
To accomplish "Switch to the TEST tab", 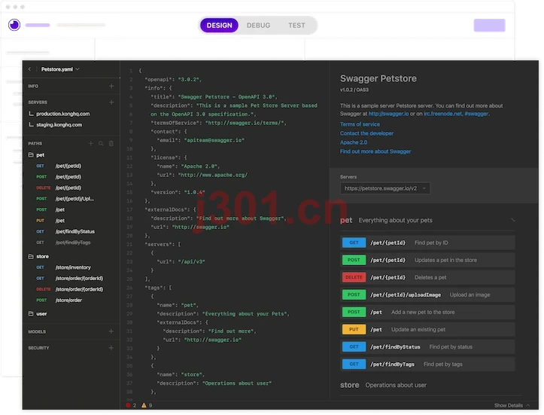I will point(296,26).
